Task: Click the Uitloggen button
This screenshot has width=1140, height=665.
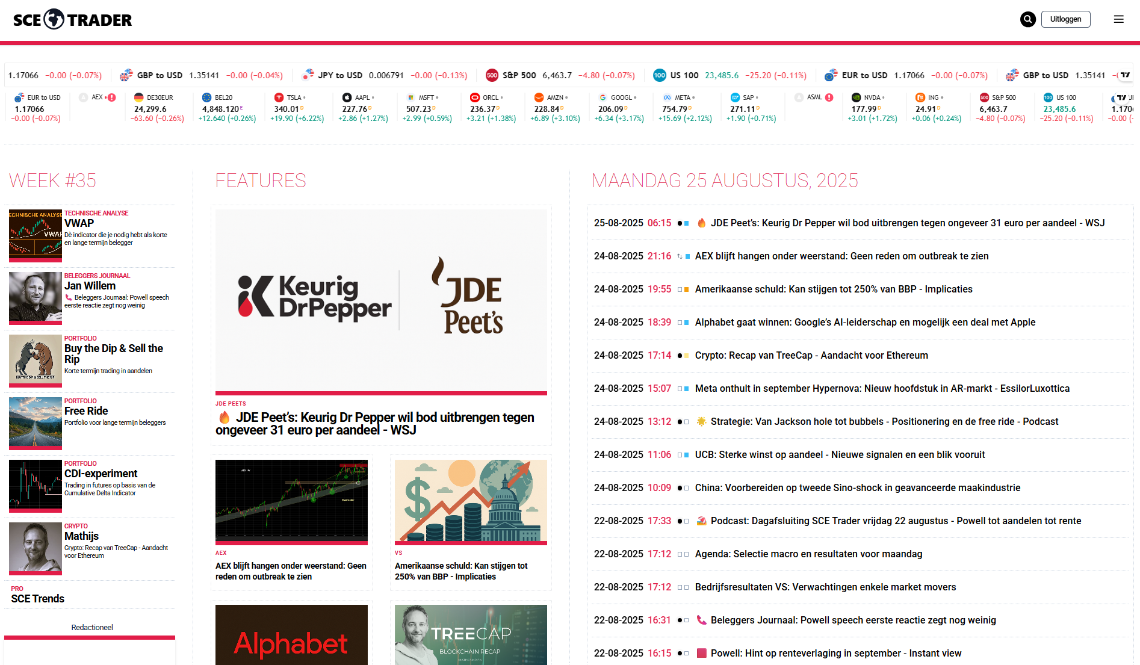Action: tap(1065, 19)
